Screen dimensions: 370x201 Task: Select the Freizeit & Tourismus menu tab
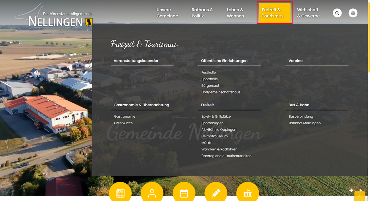275,13
